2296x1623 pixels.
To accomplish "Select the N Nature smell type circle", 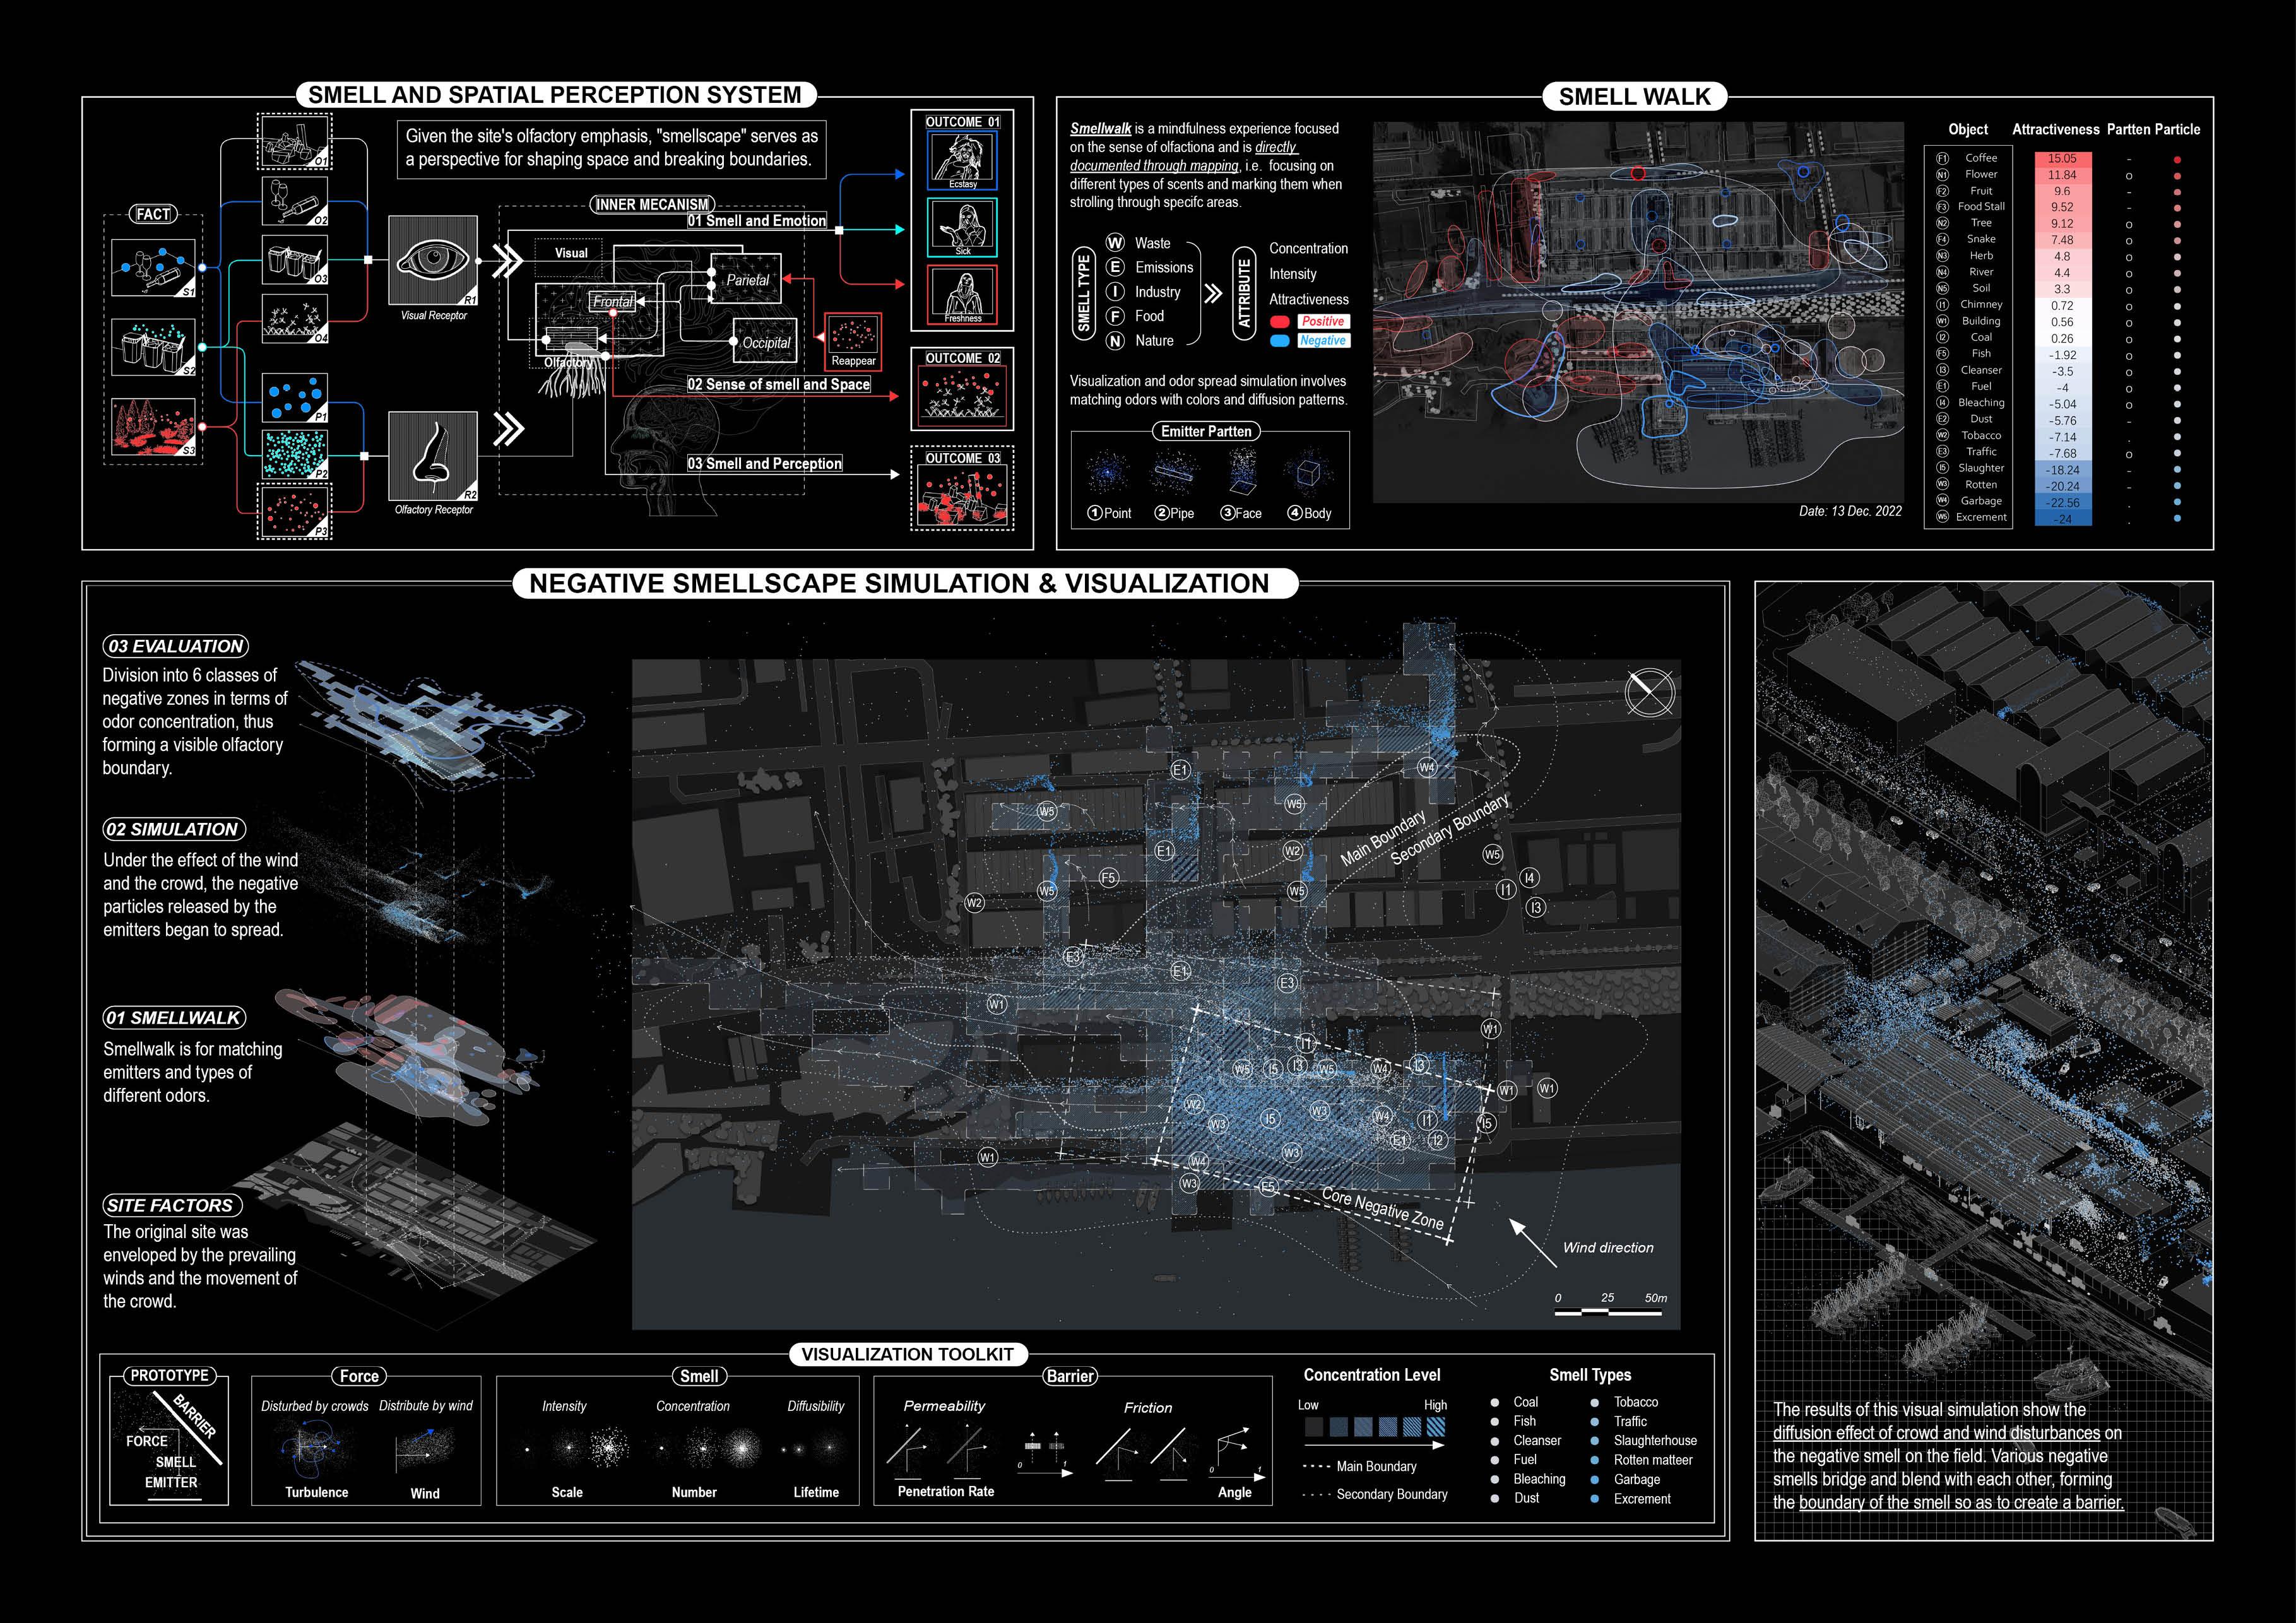I will point(1115,341).
